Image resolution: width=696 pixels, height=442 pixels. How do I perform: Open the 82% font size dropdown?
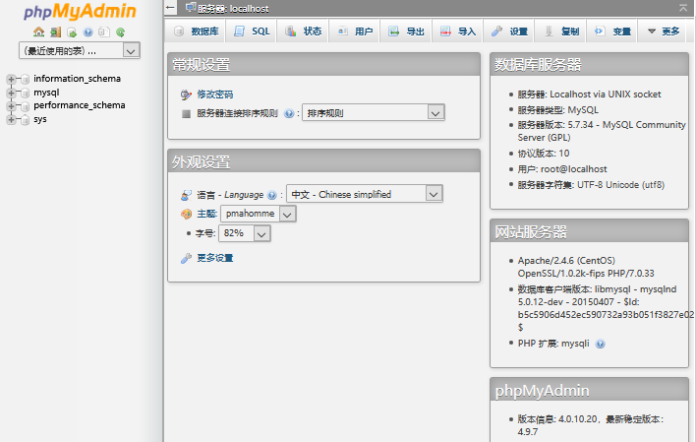(245, 233)
